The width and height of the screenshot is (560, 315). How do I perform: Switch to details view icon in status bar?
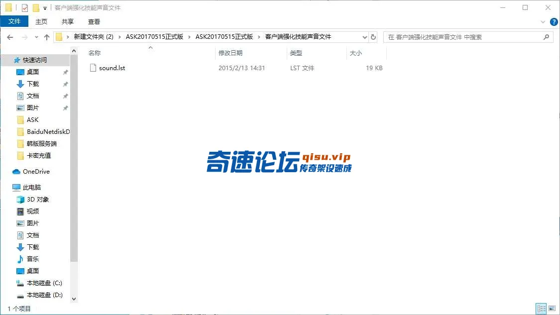point(542,309)
